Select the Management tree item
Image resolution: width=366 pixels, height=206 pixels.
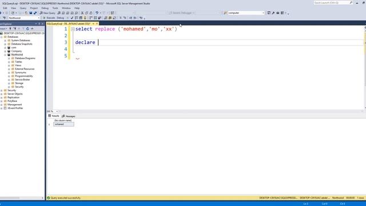click(x=14, y=105)
